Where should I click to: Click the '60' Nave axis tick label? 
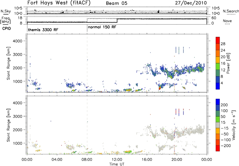click(x=214, y=18)
